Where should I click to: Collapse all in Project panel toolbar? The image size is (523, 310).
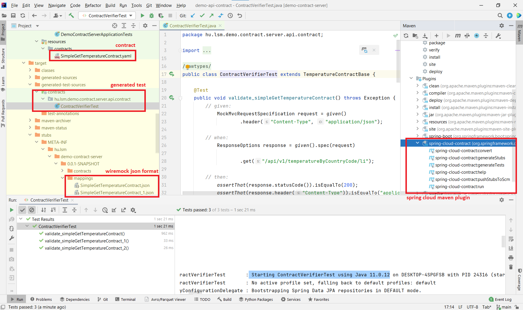tap(133, 26)
